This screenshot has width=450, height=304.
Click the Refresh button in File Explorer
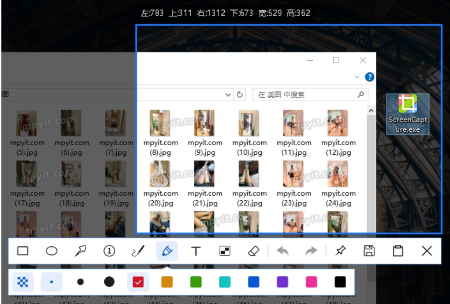239,94
